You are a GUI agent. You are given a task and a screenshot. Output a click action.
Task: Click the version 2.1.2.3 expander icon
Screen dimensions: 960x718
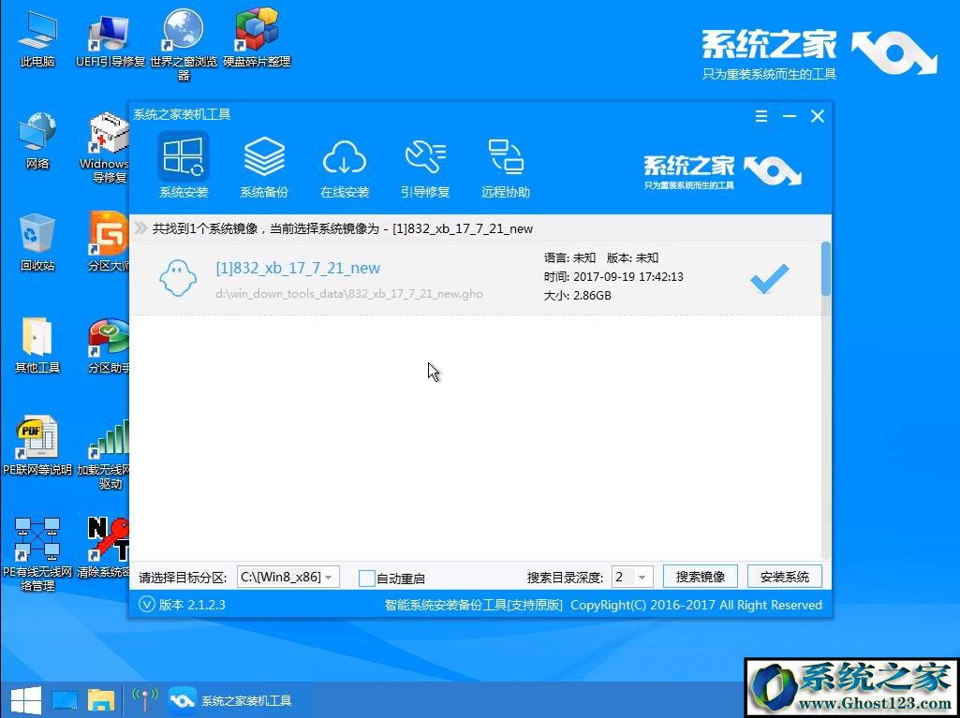(x=147, y=605)
